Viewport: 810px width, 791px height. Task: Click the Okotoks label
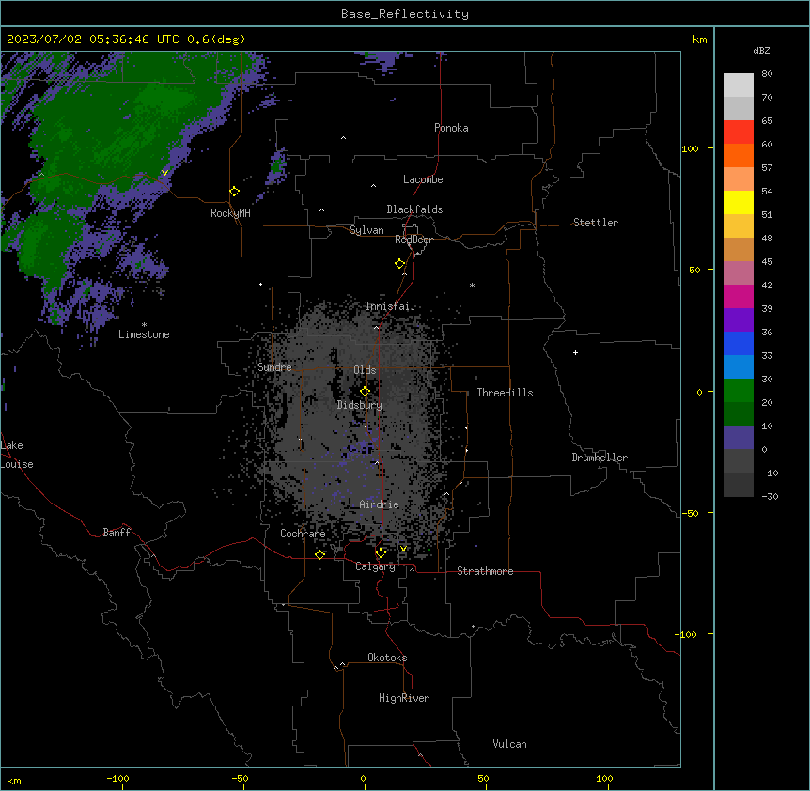[387, 658]
